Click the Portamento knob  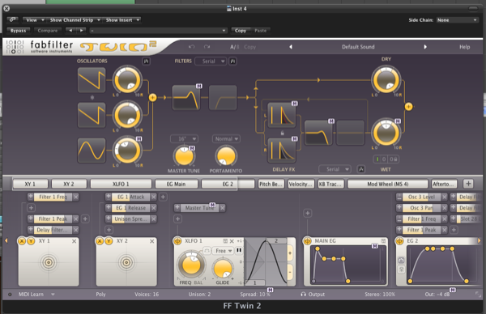pos(226,155)
